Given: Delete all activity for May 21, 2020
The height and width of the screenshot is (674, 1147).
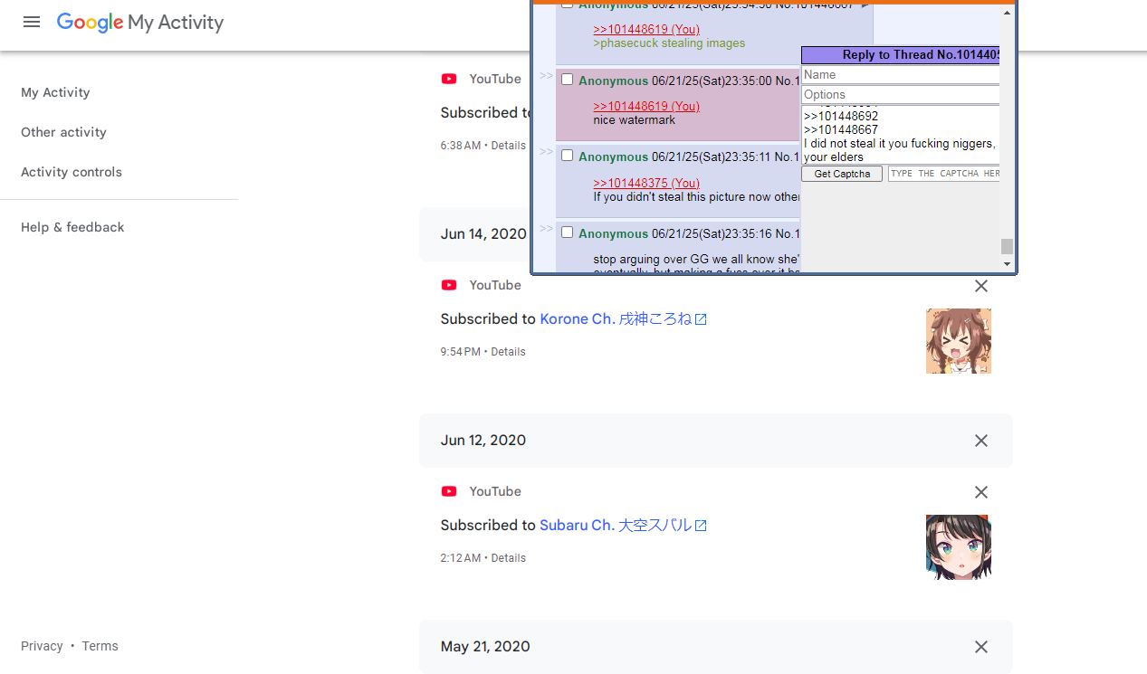Looking at the screenshot, I should [x=981, y=647].
